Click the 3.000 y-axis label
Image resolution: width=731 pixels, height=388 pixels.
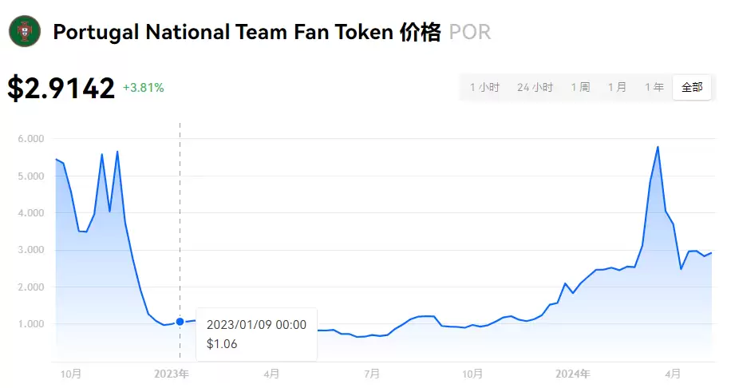(30, 250)
